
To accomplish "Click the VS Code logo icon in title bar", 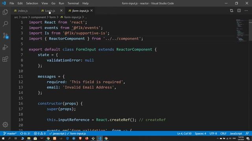I will (4, 3).
